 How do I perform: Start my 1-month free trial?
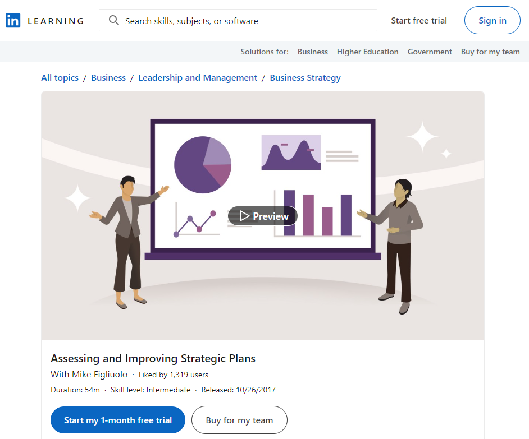click(118, 420)
